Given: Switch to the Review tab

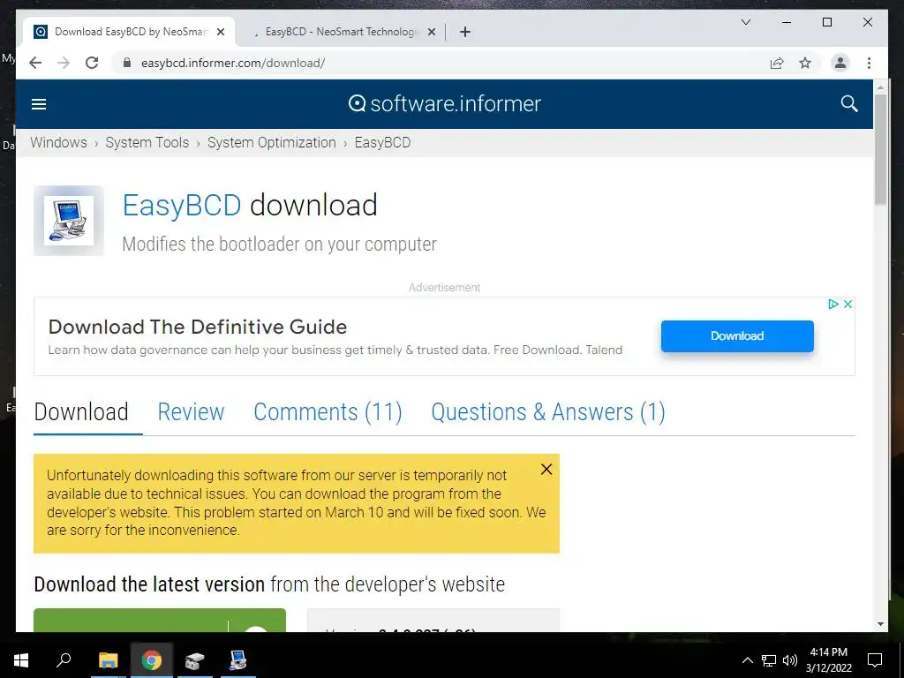Looking at the screenshot, I should pyautogui.click(x=191, y=411).
